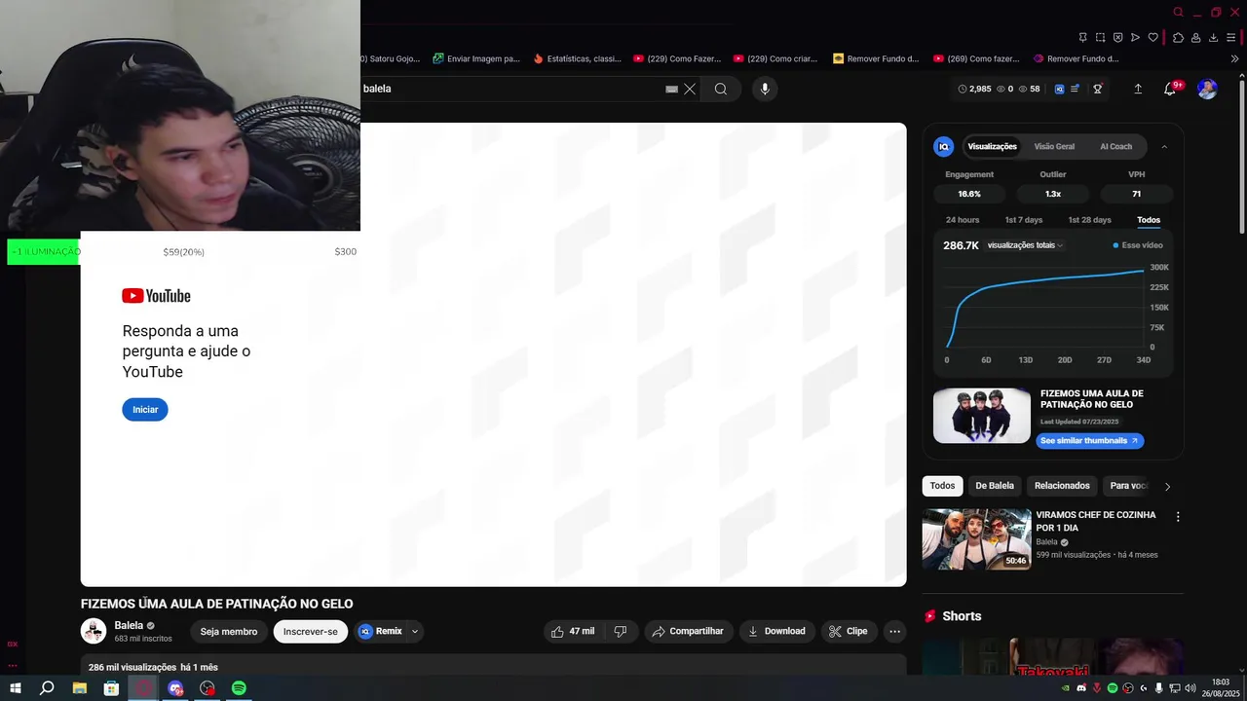The height and width of the screenshot is (701, 1247).
Task: Open File Explorer from taskbar
Action: 80,688
